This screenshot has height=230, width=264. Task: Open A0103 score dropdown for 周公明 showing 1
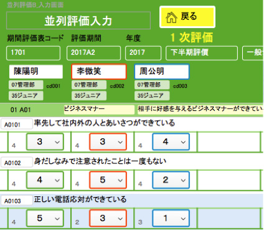pos(171,218)
